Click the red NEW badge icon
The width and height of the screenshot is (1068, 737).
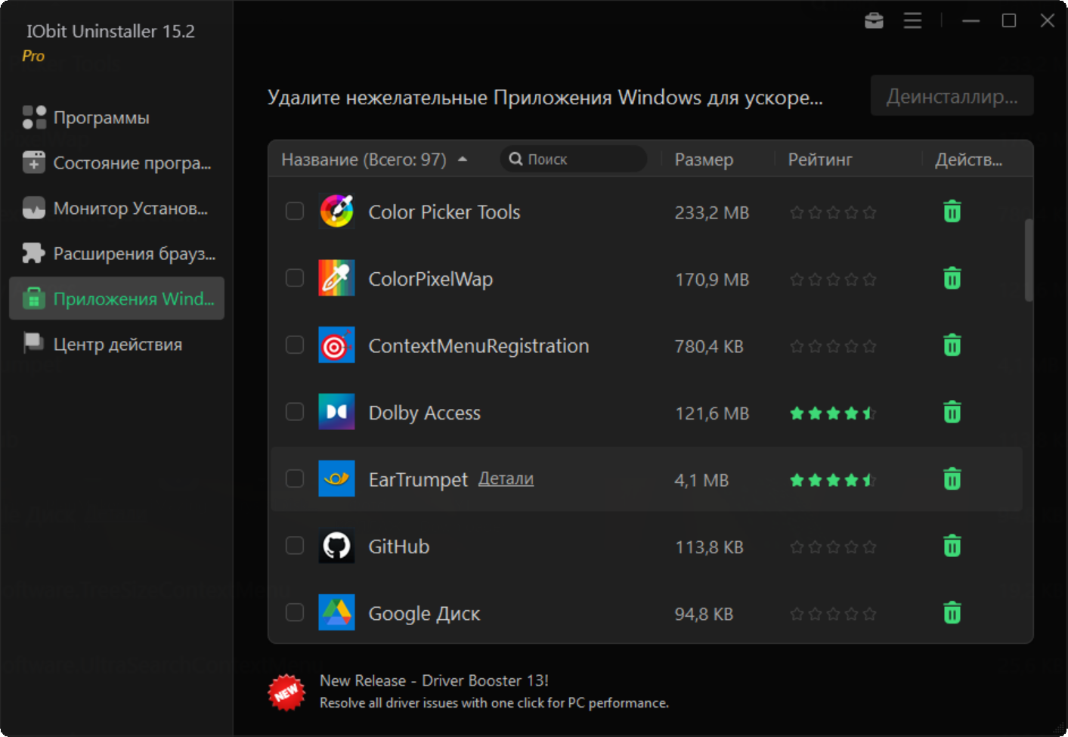coord(286,692)
